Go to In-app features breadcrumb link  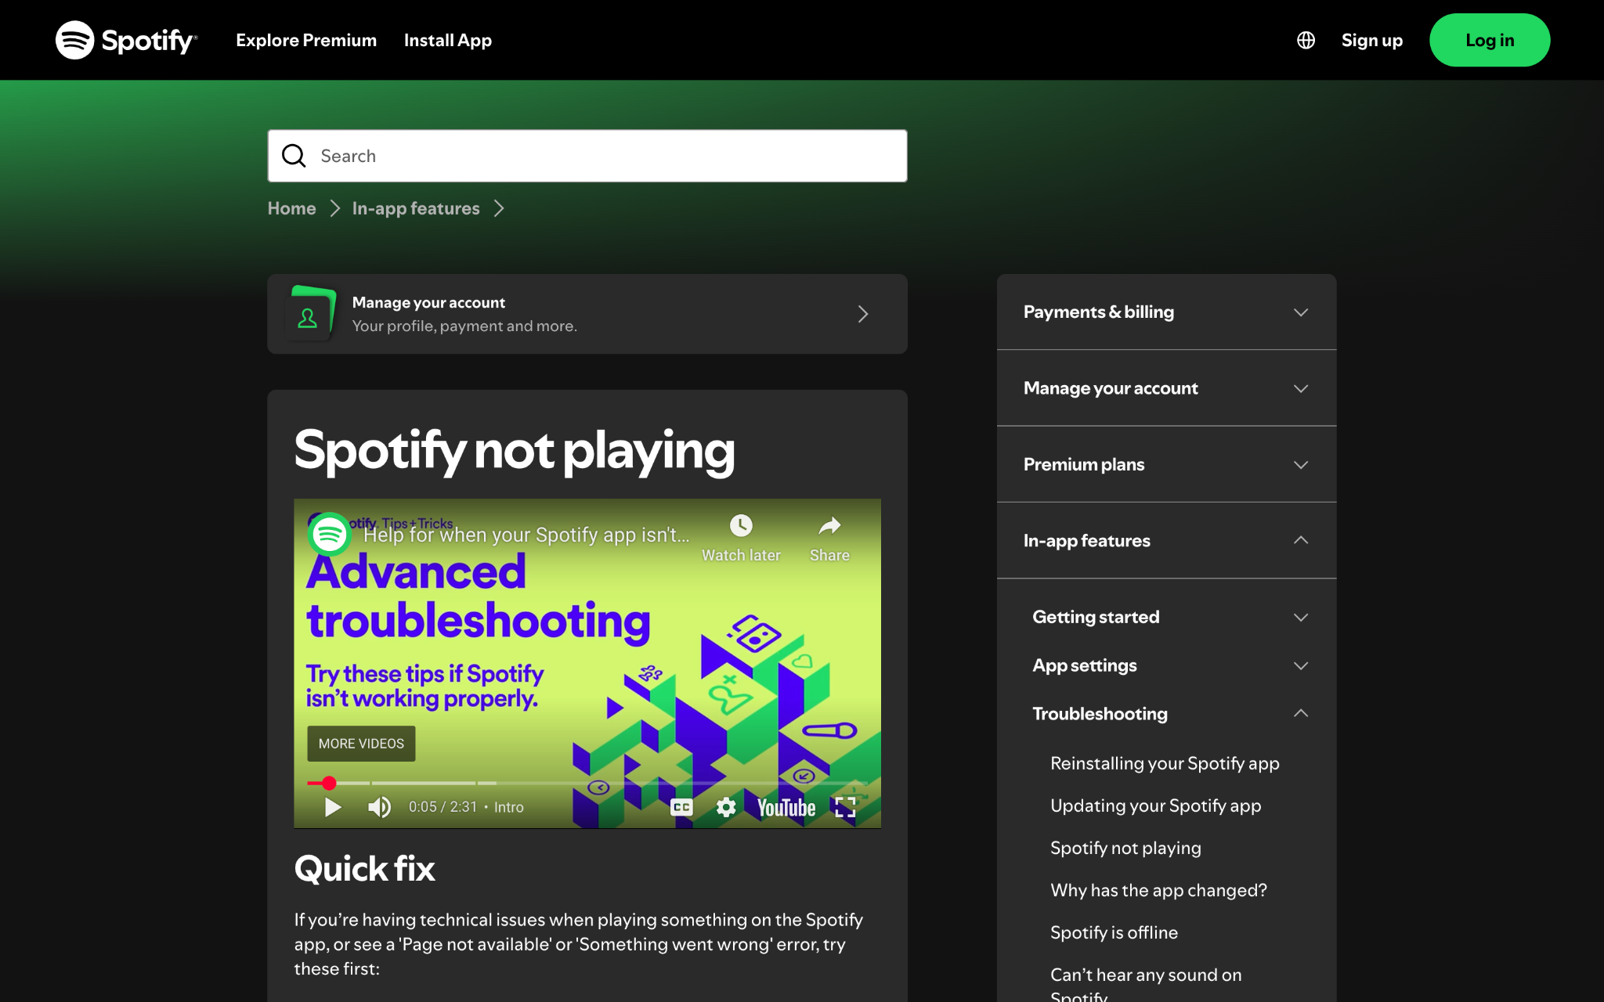click(416, 208)
